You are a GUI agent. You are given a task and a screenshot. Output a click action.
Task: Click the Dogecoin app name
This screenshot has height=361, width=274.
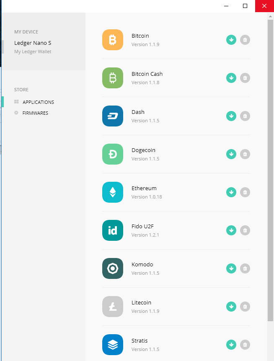pos(143,150)
